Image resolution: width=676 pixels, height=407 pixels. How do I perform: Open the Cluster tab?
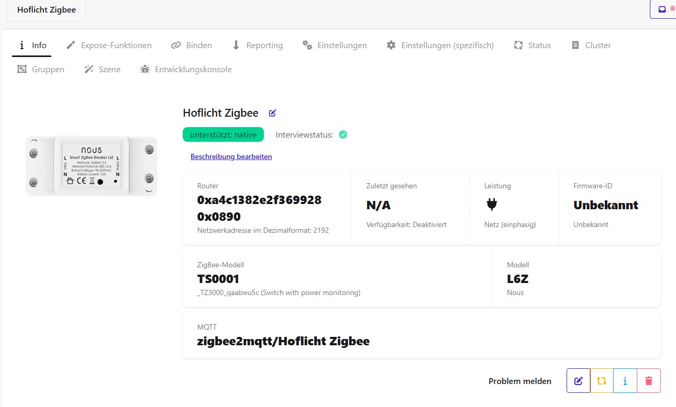591,46
